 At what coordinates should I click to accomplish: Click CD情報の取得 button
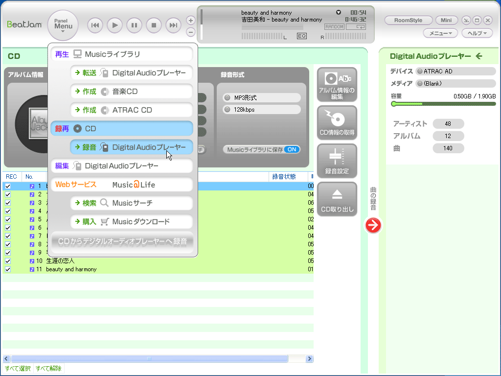coord(337,123)
